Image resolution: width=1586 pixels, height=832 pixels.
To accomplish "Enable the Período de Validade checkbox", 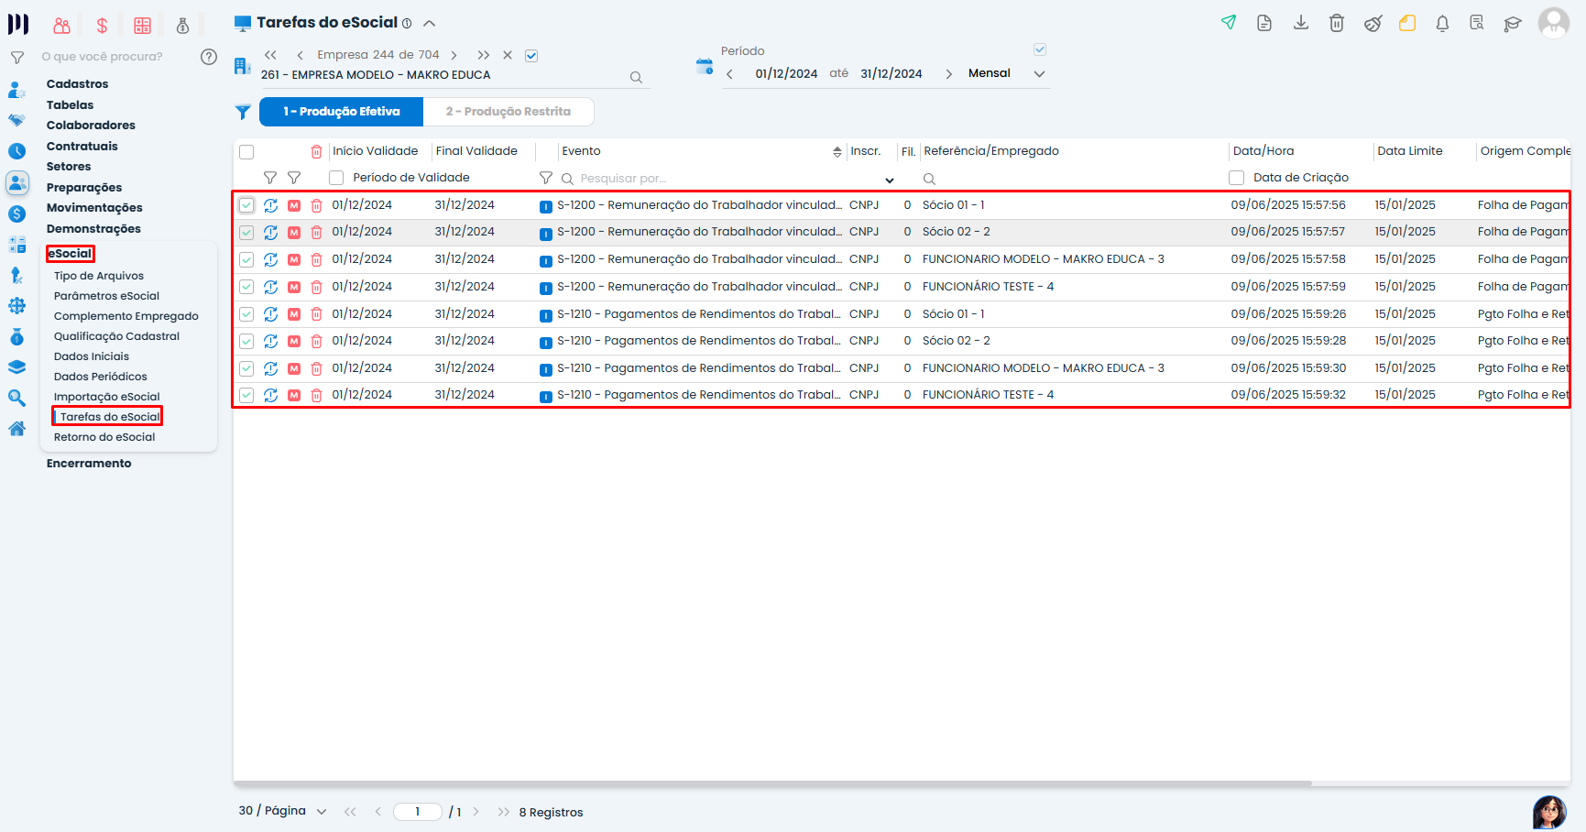I will (336, 178).
